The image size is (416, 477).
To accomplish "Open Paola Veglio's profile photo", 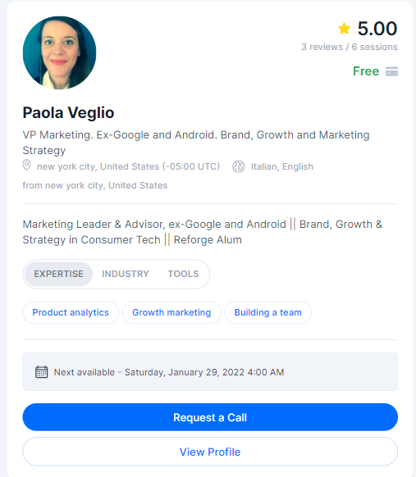I will tap(59, 53).
